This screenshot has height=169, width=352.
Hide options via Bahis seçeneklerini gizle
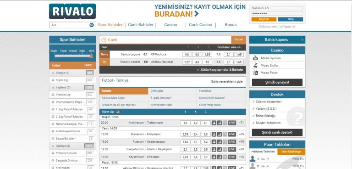(227, 81)
